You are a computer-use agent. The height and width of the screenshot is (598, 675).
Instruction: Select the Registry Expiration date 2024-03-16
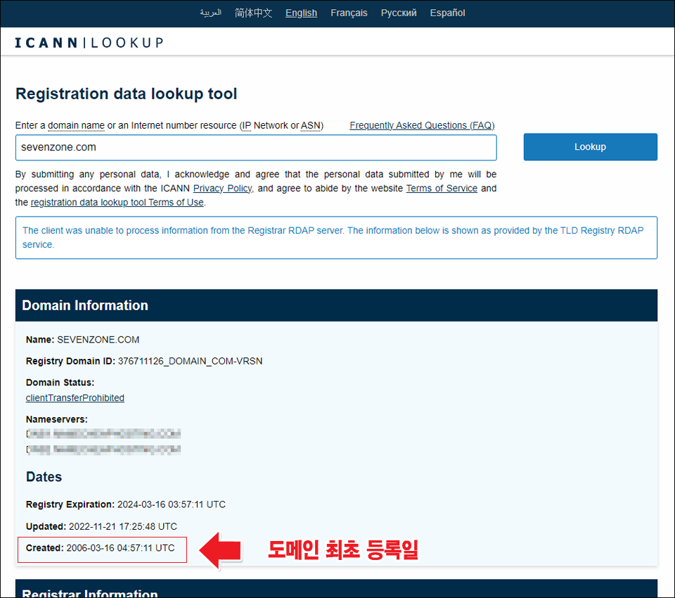tap(126, 504)
